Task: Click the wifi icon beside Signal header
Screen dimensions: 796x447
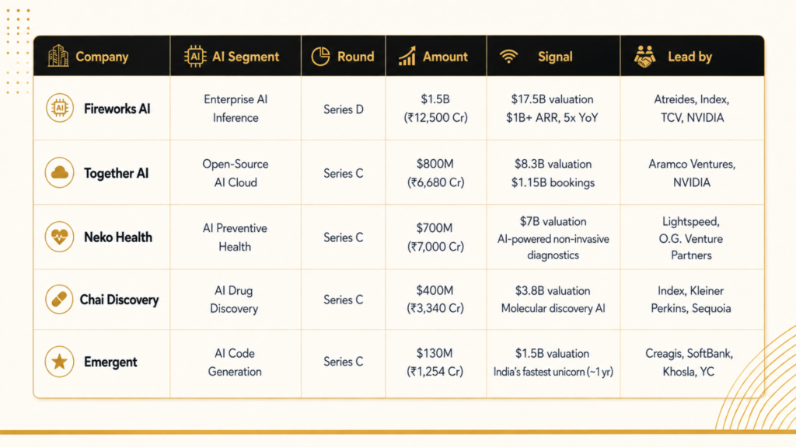Action: pos(508,56)
